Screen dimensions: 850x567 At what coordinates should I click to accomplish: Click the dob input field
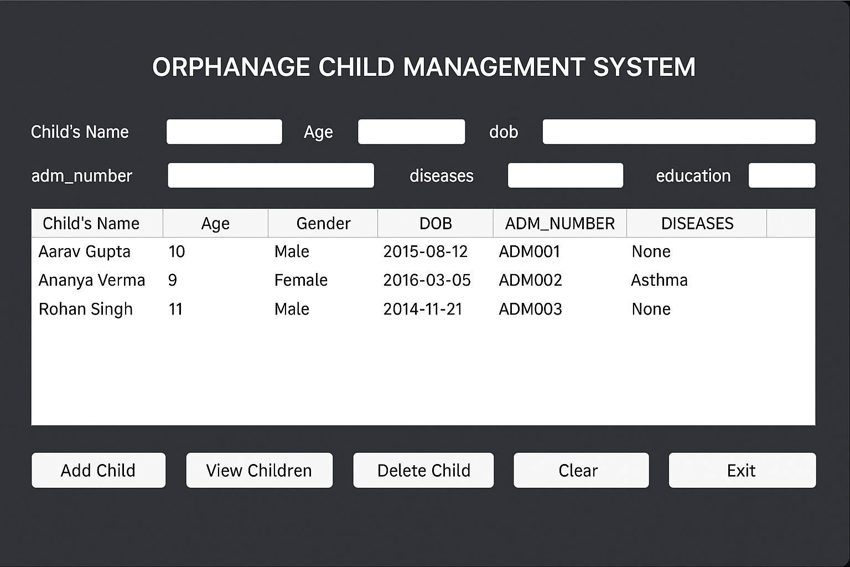(678, 132)
